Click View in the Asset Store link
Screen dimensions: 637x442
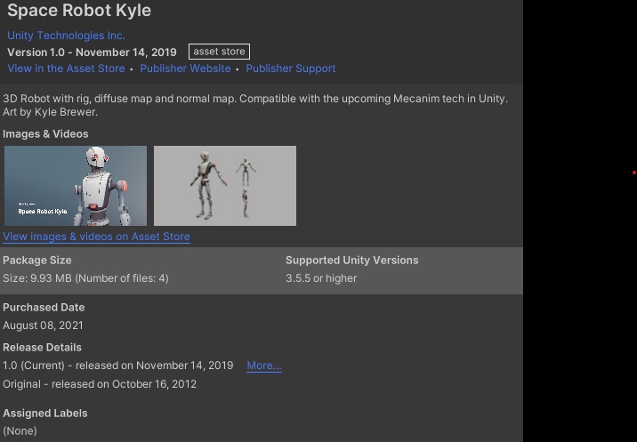coord(66,68)
